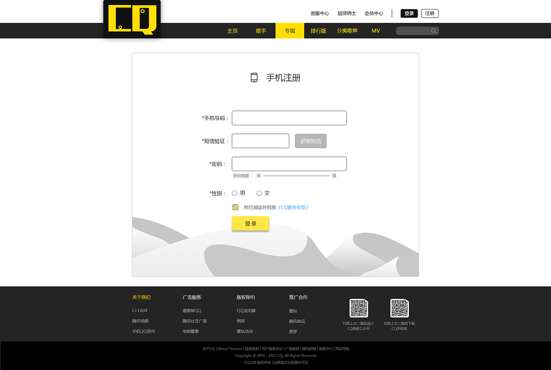Open the CJ E&M footer link
This screenshot has height=370, width=551.
point(139,311)
